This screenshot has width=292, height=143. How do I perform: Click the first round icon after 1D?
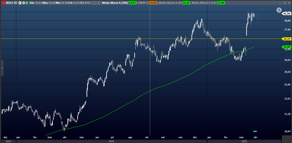[19, 3]
